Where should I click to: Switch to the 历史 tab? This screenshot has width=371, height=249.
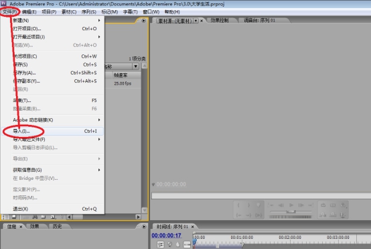[x=57, y=226]
